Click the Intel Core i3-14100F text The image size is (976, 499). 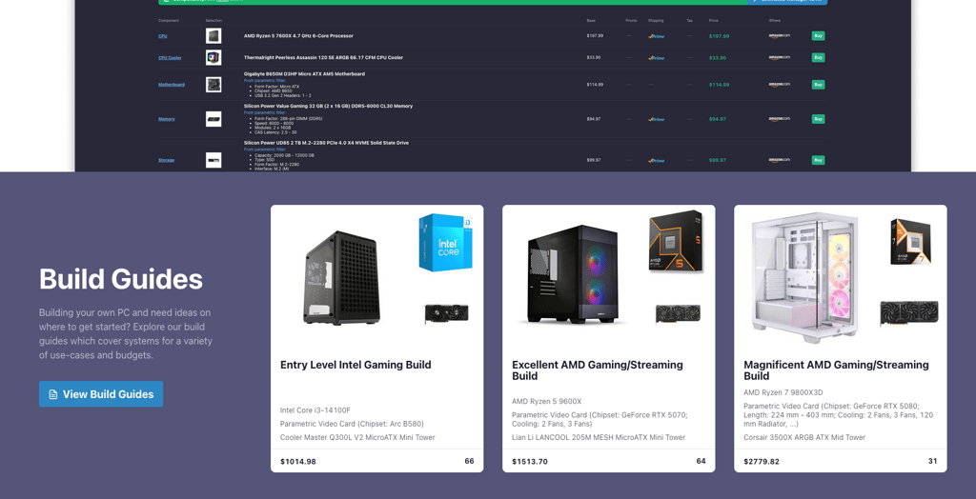tap(315, 410)
